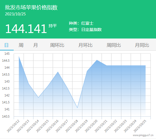The image size is (156, 139).
Task: Open the 月 monthly tab
Action: [x=36, y=45]
